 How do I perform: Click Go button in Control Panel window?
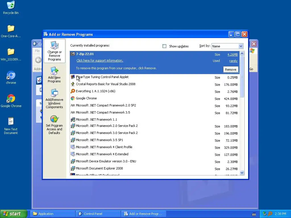coord(251,69)
